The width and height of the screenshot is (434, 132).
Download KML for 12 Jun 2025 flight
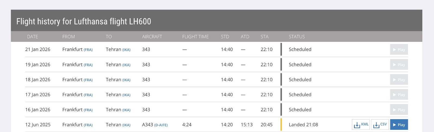pyautogui.click(x=361, y=125)
